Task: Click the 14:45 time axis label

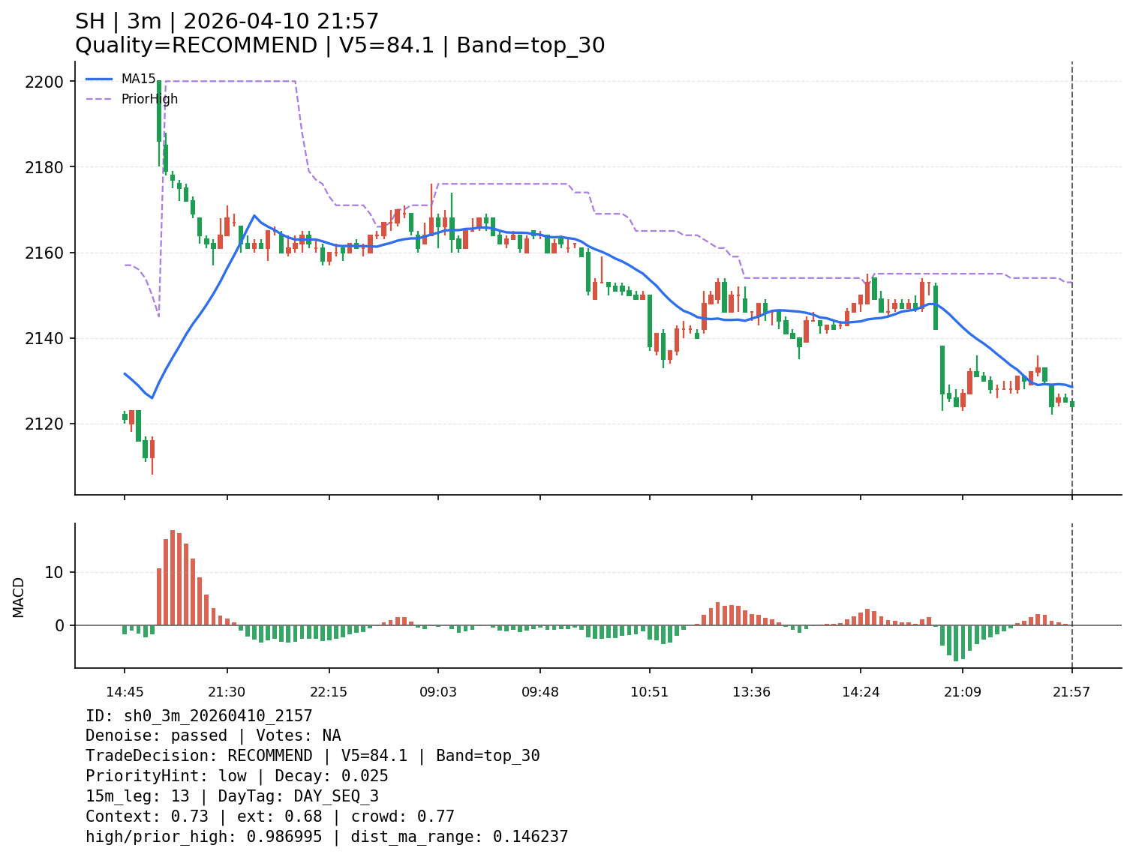Action: (125, 692)
